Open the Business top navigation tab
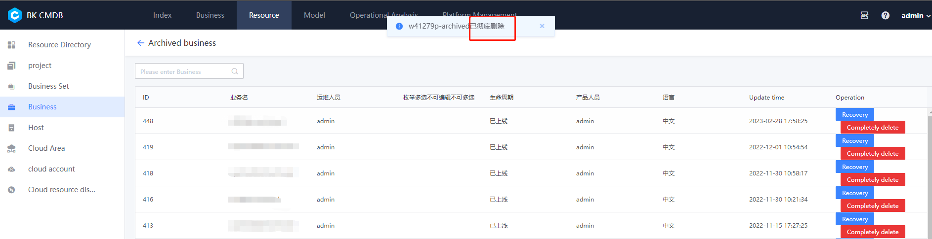Image resolution: width=932 pixels, height=239 pixels. [x=210, y=15]
